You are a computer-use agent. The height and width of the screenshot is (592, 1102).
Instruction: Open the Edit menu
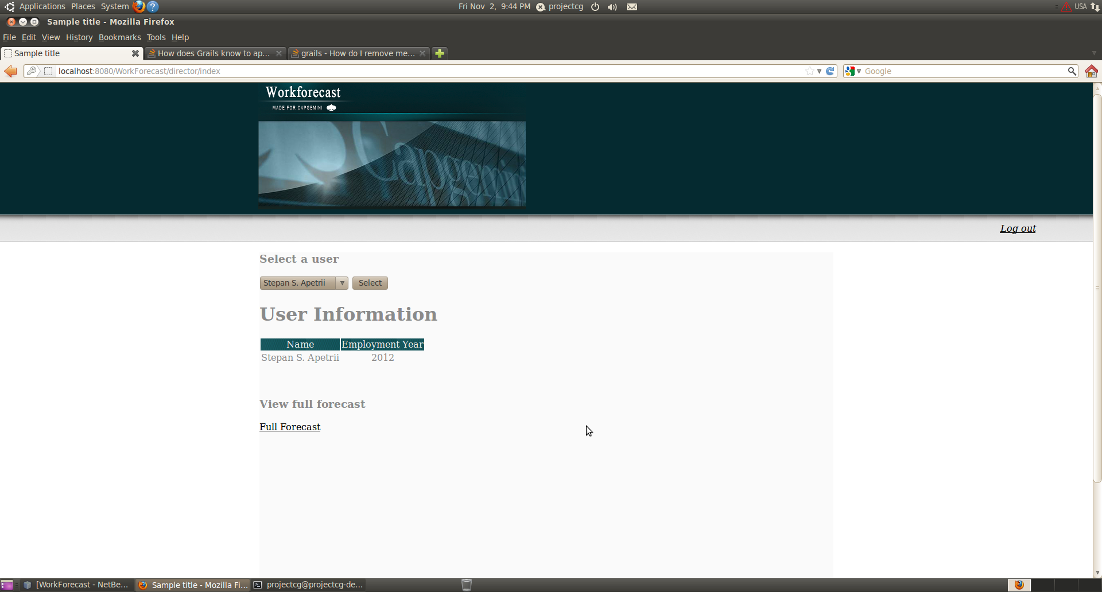click(29, 37)
